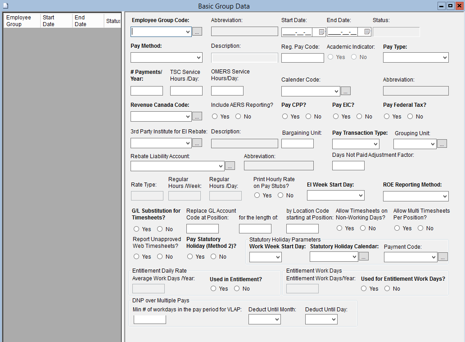
Task: Open Start Date calendar picker icon
Action: coord(321,32)
